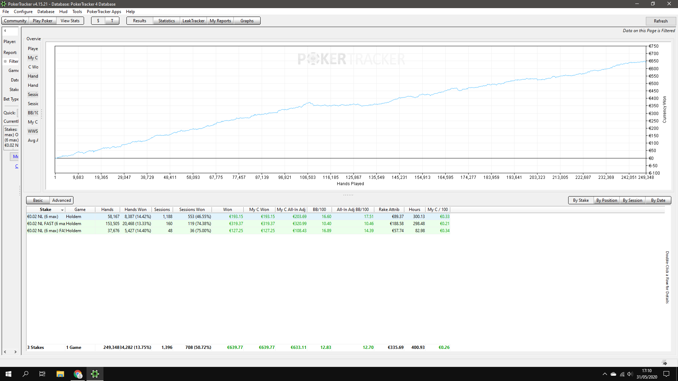Sort by Hands Won column header
The height and width of the screenshot is (381, 678).
[136, 210]
